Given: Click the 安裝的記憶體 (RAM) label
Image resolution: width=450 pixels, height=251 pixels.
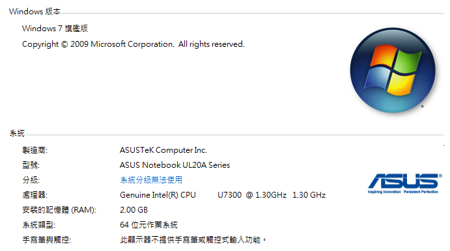Looking at the screenshot, I should (59, 210).
